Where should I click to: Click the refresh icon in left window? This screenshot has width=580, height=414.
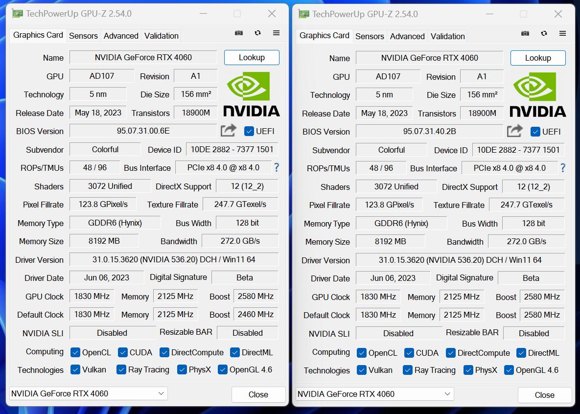[x=258, y=33]
